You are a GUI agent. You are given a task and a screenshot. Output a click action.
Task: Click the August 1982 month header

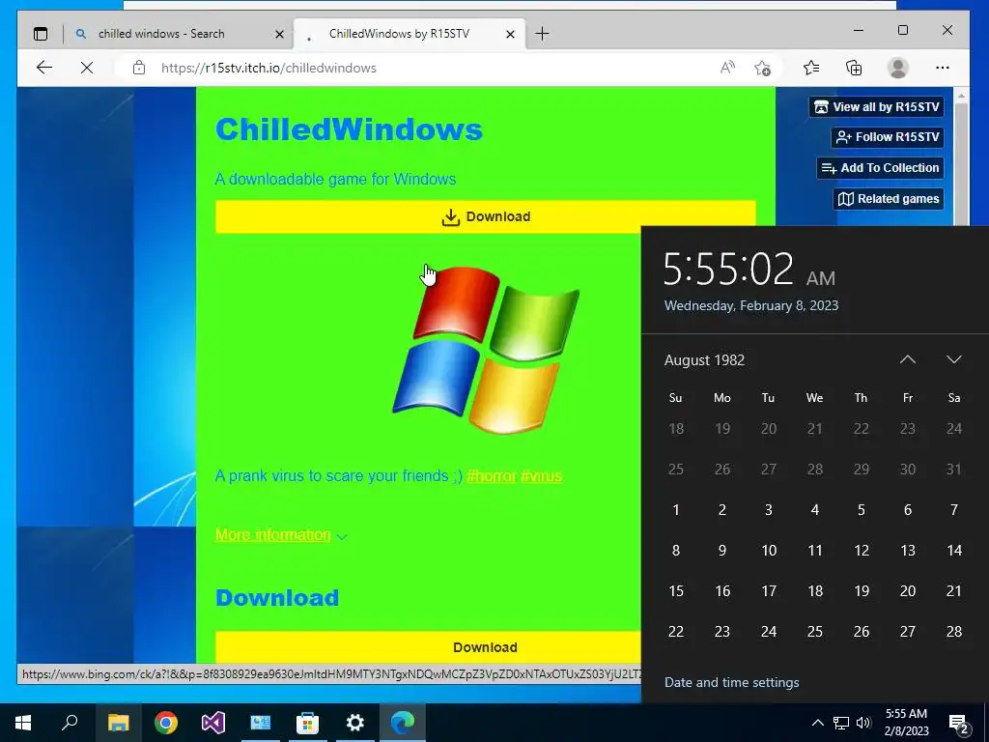point(704,360)
